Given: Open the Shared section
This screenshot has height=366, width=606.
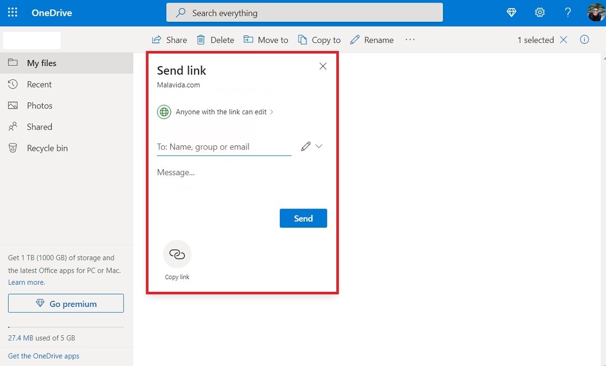Looking at the screenshot, I should pyautogui.click(x=67, y=127).
